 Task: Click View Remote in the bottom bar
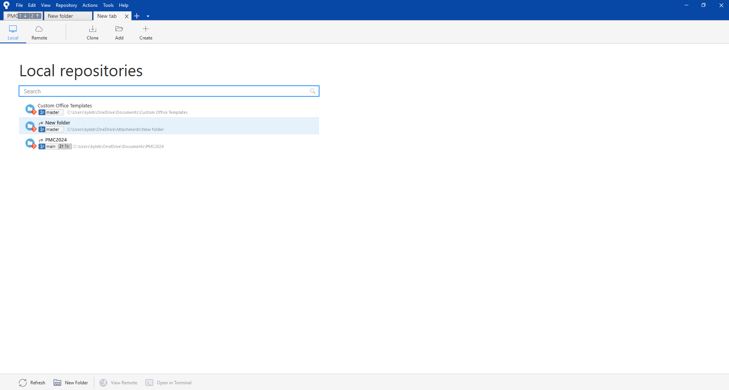(x=119, y=382)
